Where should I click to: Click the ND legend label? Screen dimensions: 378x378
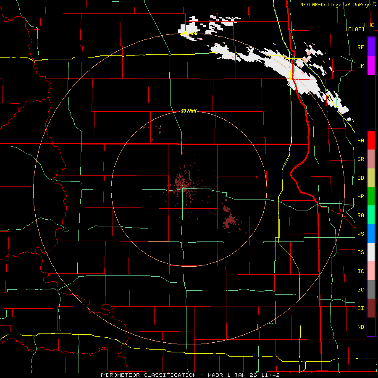pyautogui.click(x=360, y=327)
